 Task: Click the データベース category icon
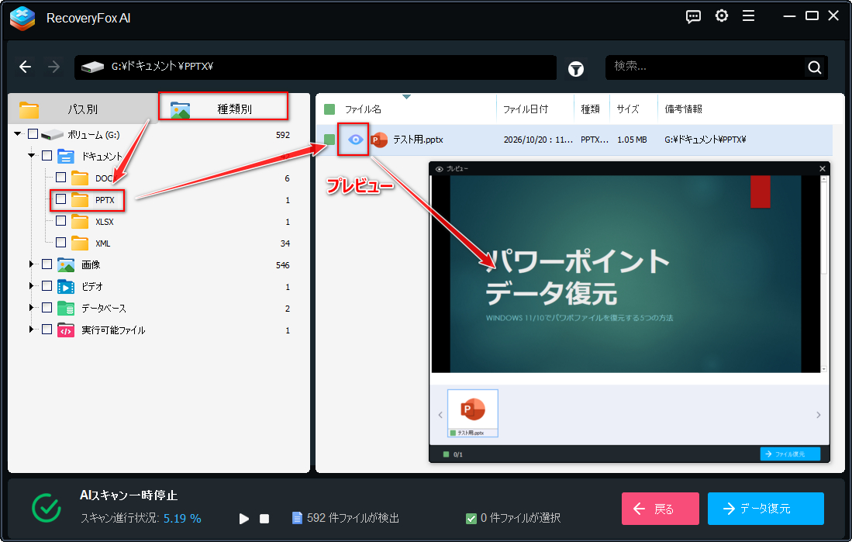point(66,309)
